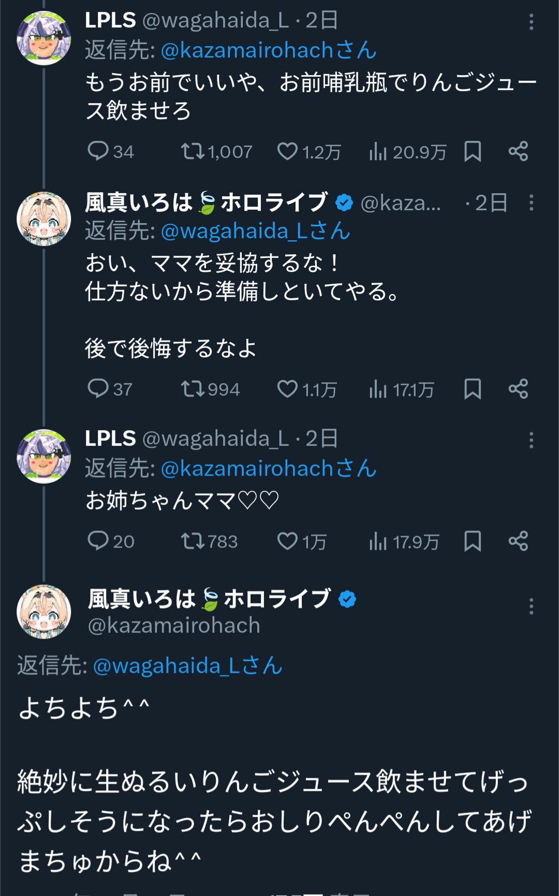Open more options for the bottom main tweet
Screen dimensions: 559x896
[x=531, y=606]
